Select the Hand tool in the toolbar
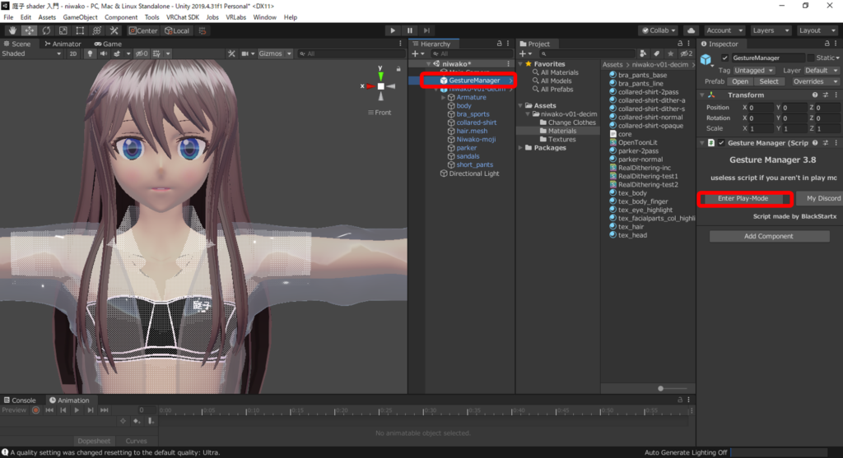 [12, 30]
